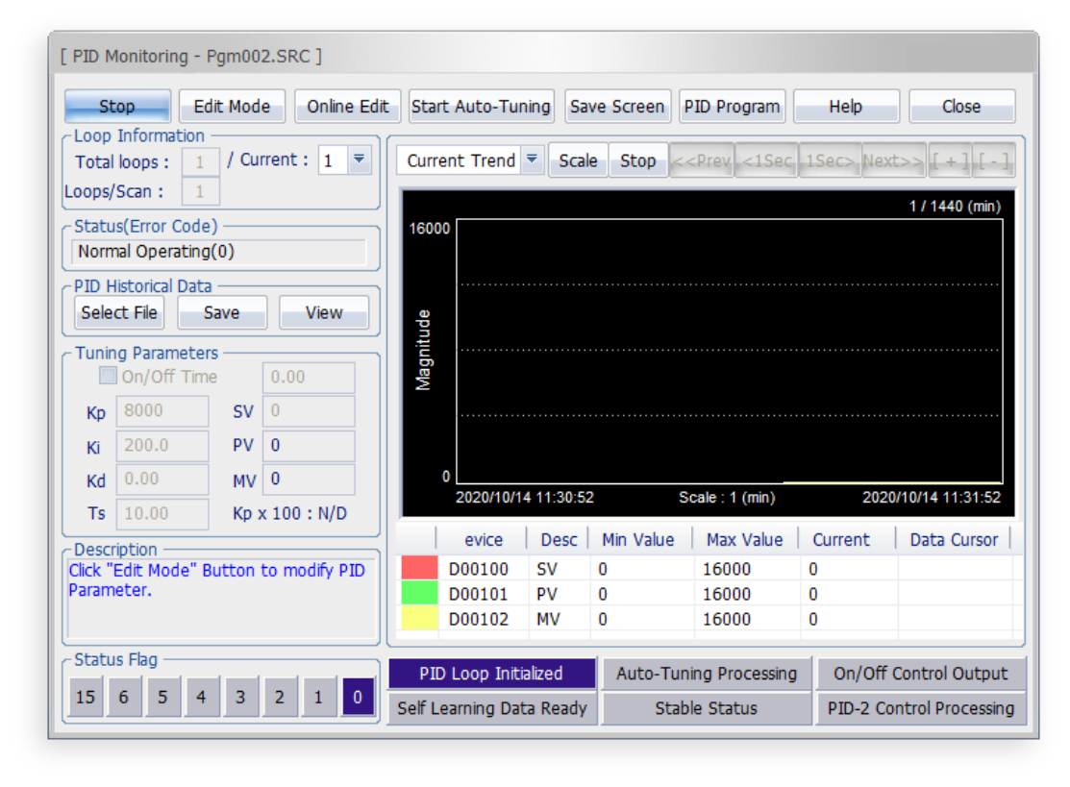Image resolution: width=1070 pixels, height=787 pixels.
Task: Stop the trend graph recording
Action: coord(637,160)
